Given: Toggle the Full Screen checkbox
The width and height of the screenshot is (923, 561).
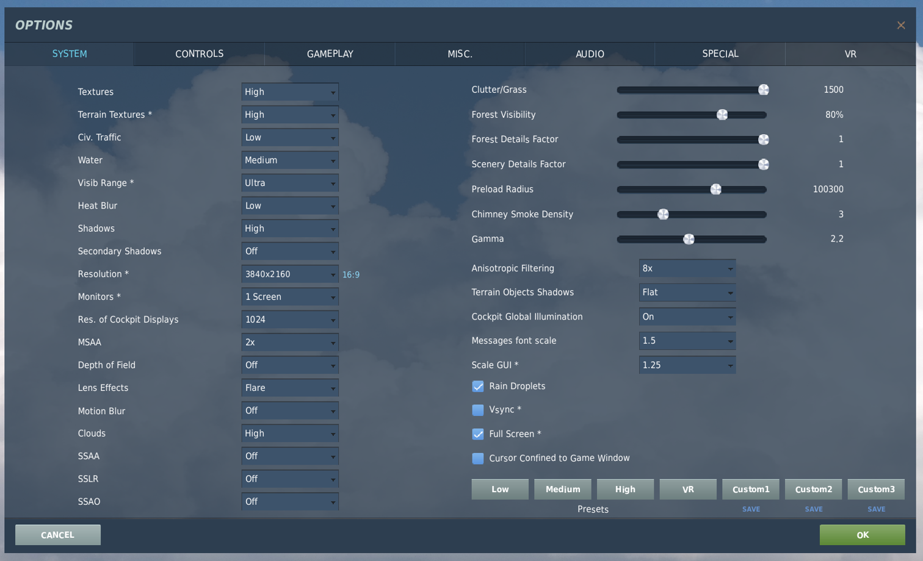Looking at the screenshot, I should 478,434.
